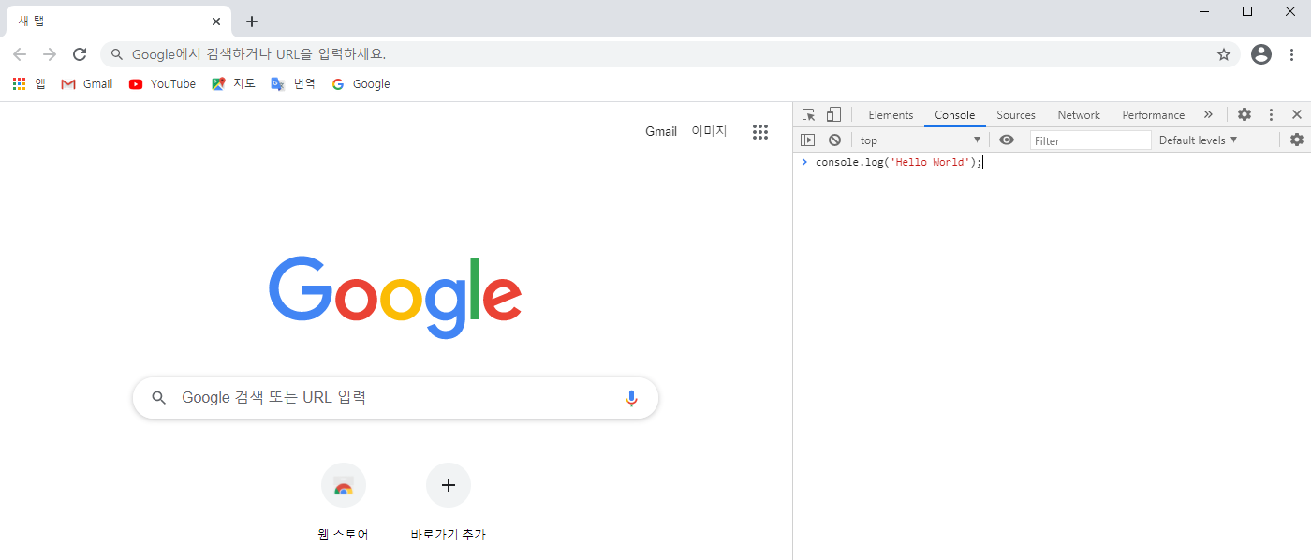Image resolution: width=1311 pixels, height=560 pixels.
Task: Open the DevTools three-dot customize menu
Action: click(x=1271, y=114)
